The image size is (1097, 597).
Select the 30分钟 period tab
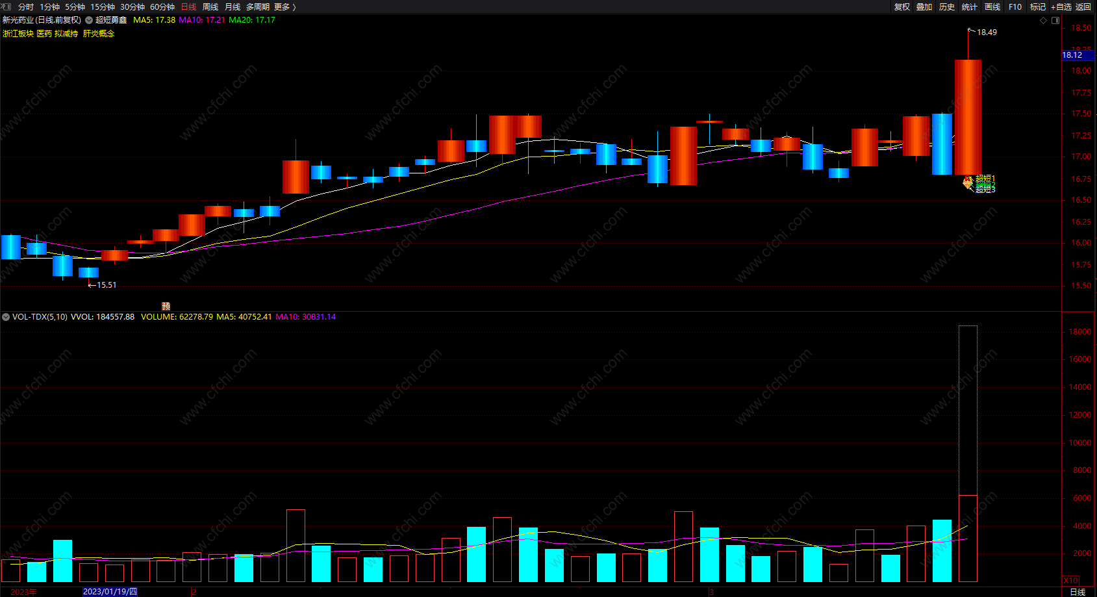(132, 6)
